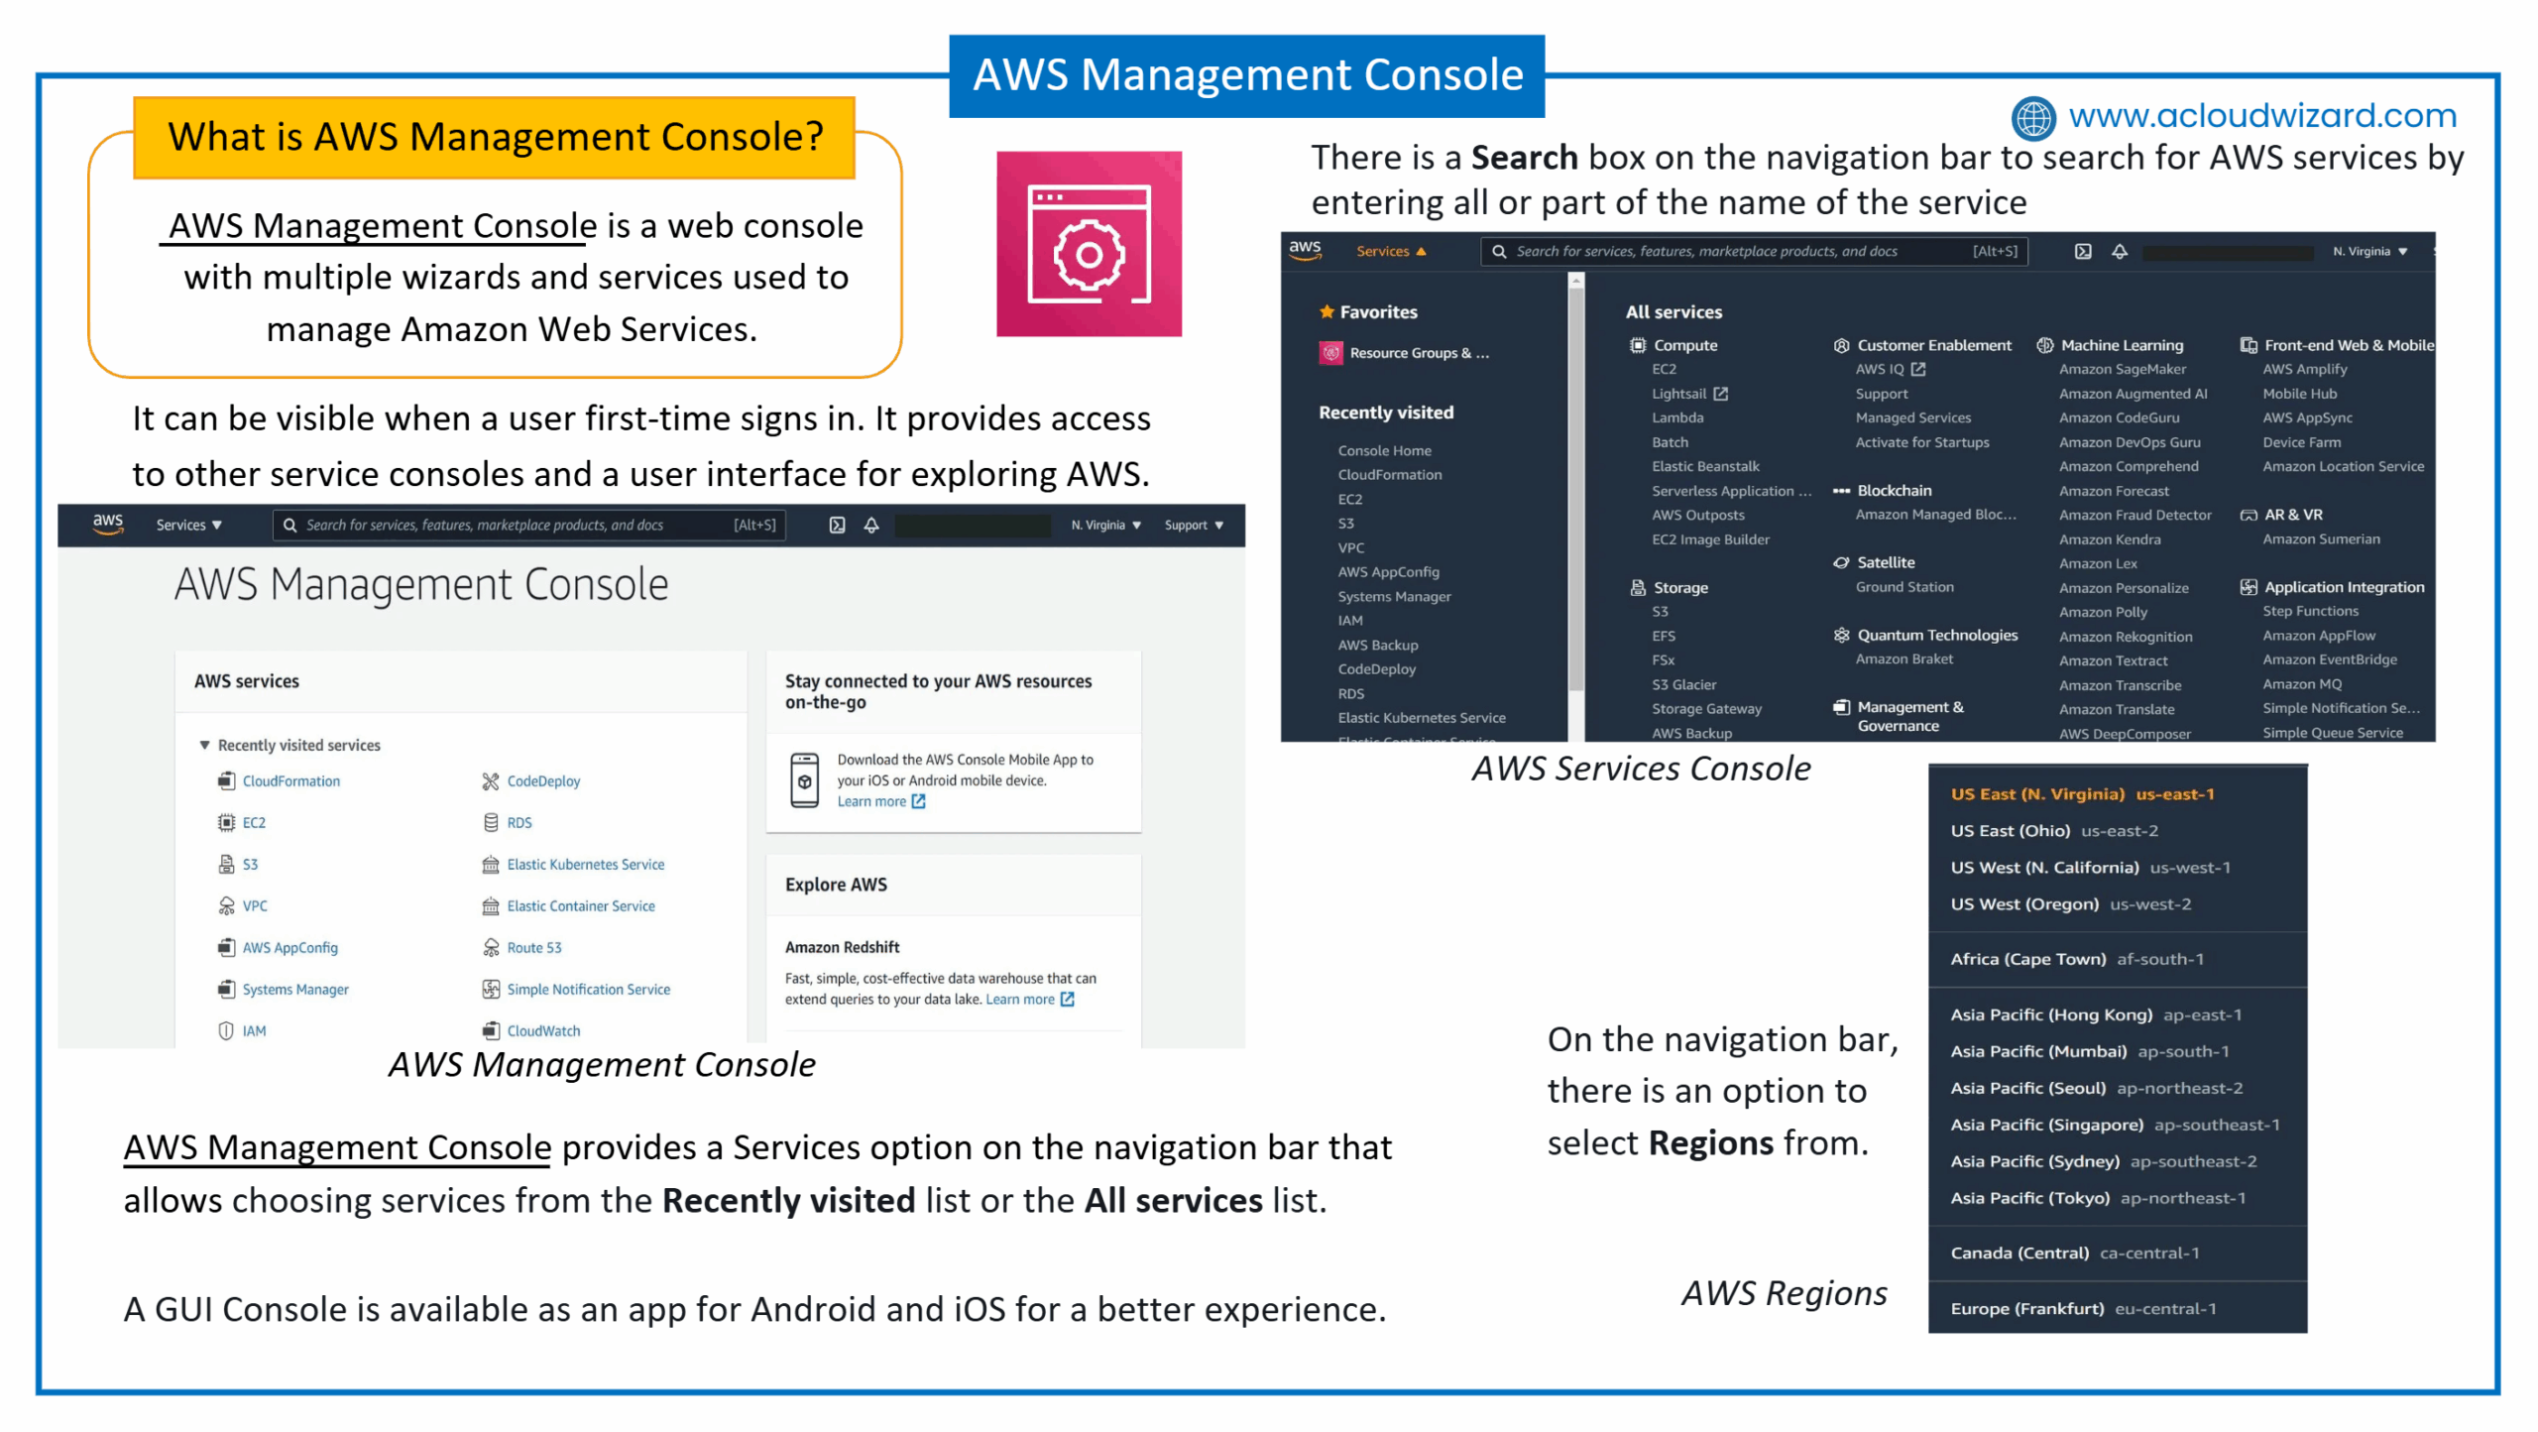Open Lightsail under Compute
The width and height of the screenshot is (2538, 1432).
point(1689,394)
